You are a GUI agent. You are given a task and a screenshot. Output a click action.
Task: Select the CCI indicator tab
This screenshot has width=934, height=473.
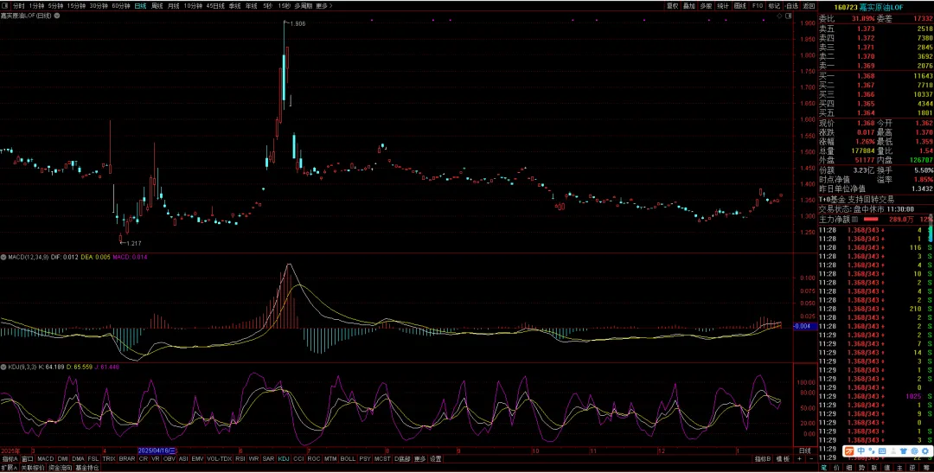pos(298,458)
